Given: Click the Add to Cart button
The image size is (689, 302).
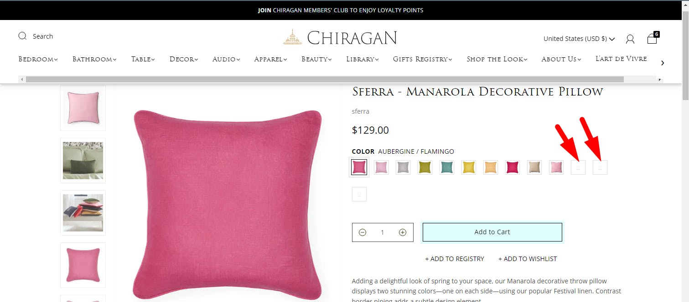Looking at the screenshot, I should click(492, 232).
